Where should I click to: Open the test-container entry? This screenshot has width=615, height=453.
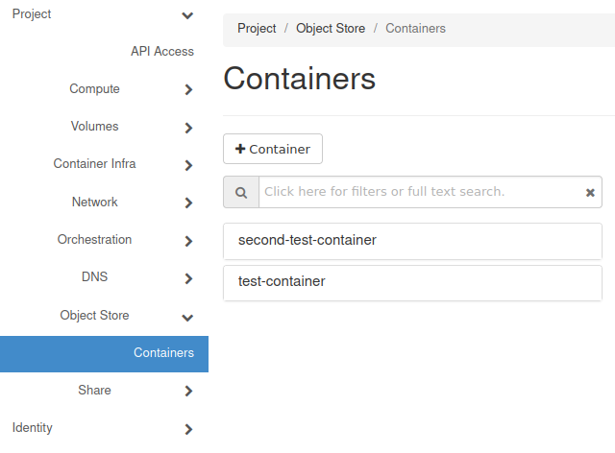pyautogui.click(x=282, y=282)
